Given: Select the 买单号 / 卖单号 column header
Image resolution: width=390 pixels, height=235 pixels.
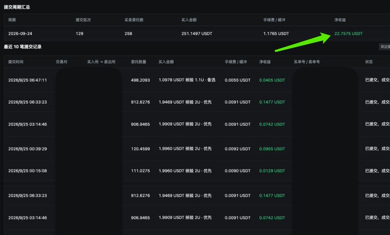Looking at the screenshot, I should pyautogui.click(x=307, y=62).
